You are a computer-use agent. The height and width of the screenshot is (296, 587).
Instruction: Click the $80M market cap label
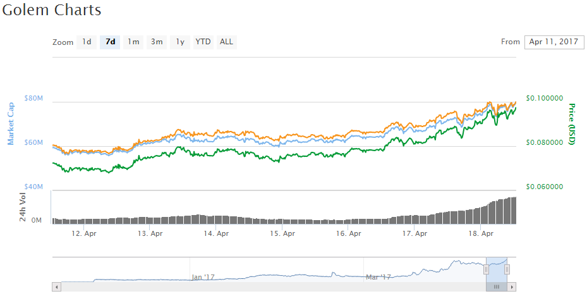point(33,98)
